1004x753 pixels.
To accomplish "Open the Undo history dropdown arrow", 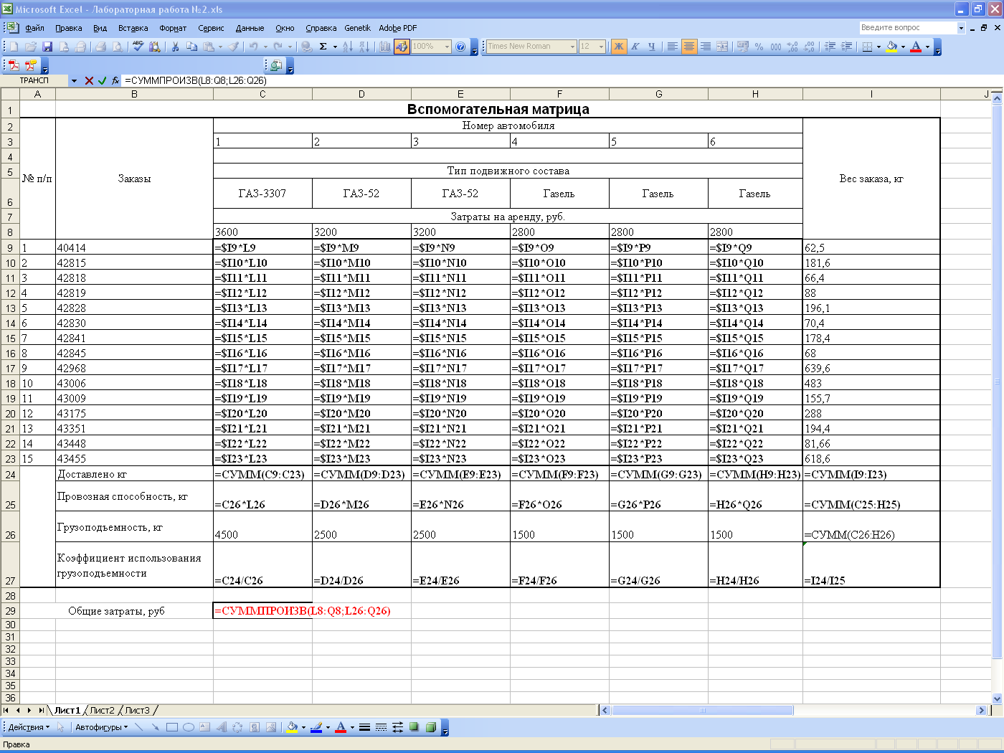I will coord(265,47).
